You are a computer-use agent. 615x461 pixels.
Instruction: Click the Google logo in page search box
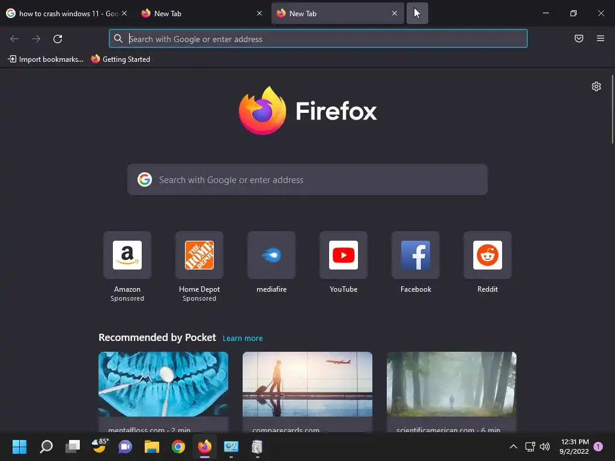145,179
